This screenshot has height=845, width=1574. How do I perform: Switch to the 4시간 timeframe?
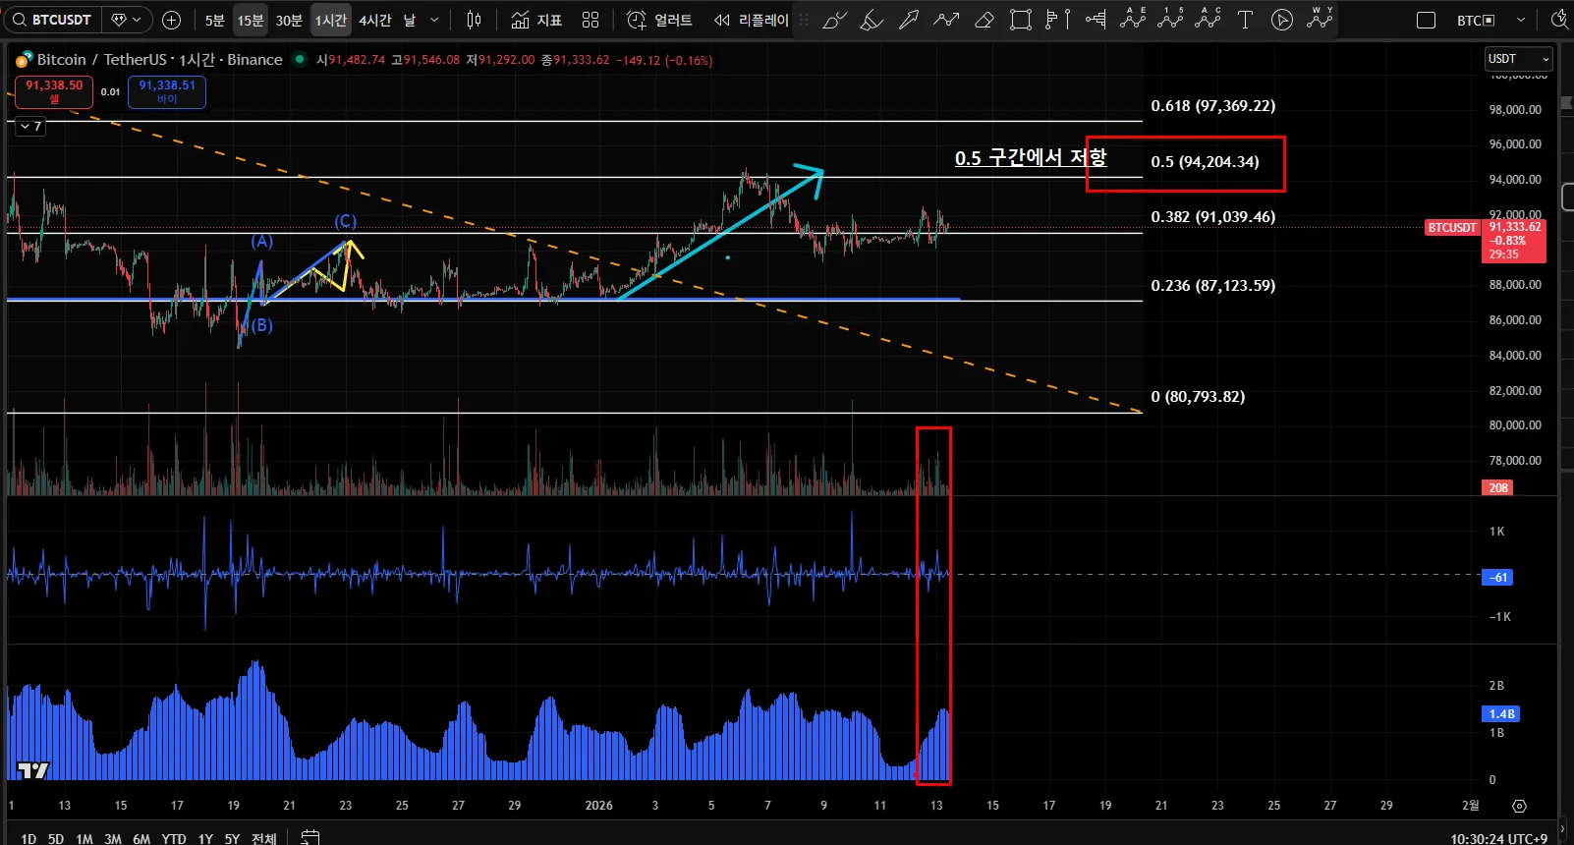click(x=374, y=20)
